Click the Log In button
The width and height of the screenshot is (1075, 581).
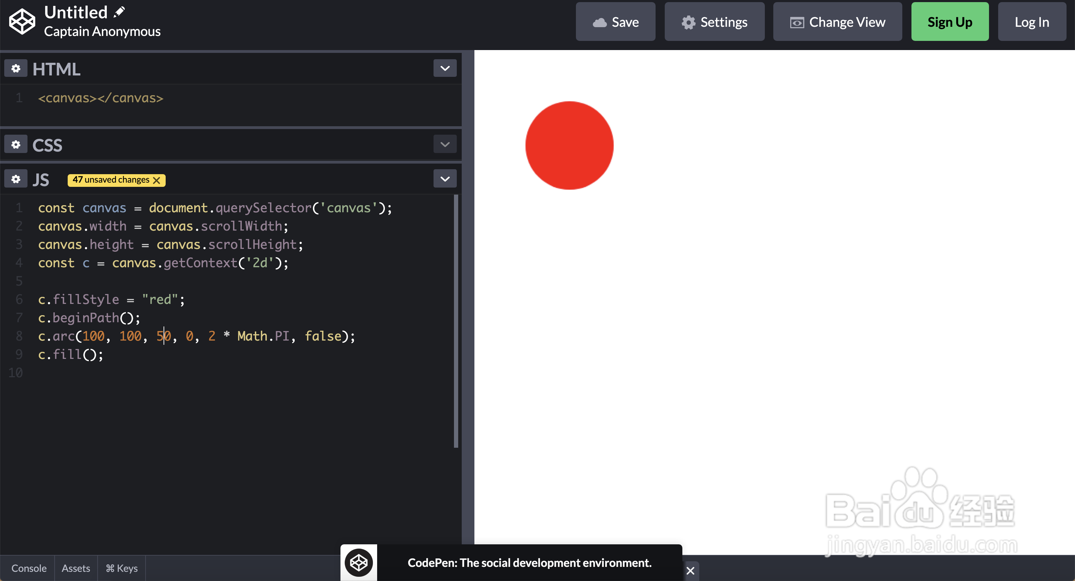click(x=1031, y=22)
